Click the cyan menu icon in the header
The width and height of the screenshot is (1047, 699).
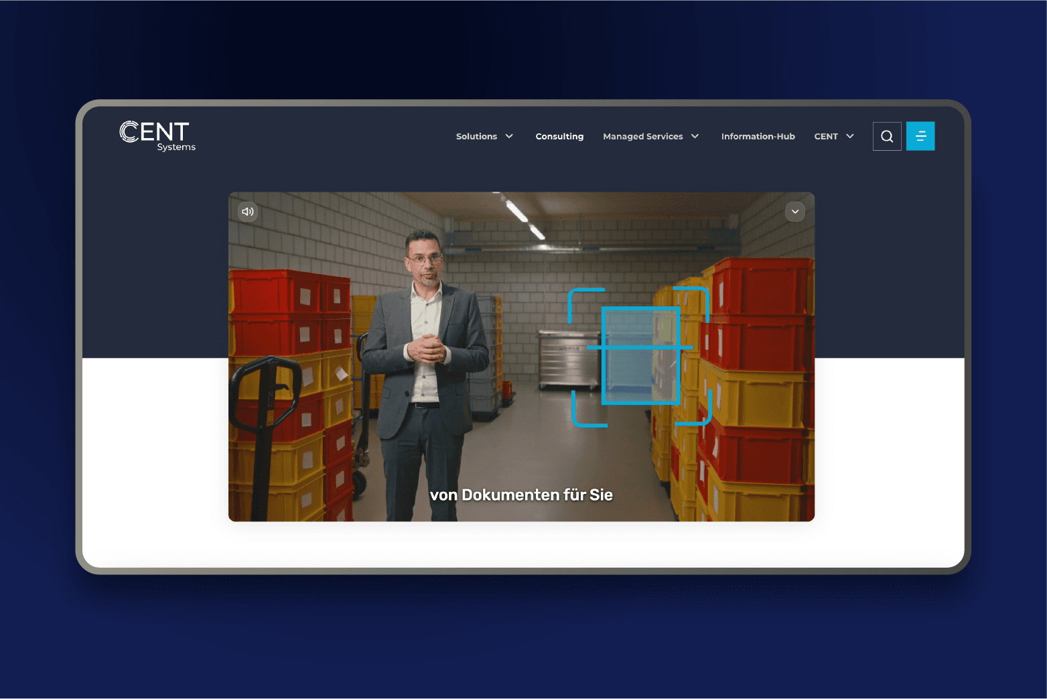pos(920,136)
